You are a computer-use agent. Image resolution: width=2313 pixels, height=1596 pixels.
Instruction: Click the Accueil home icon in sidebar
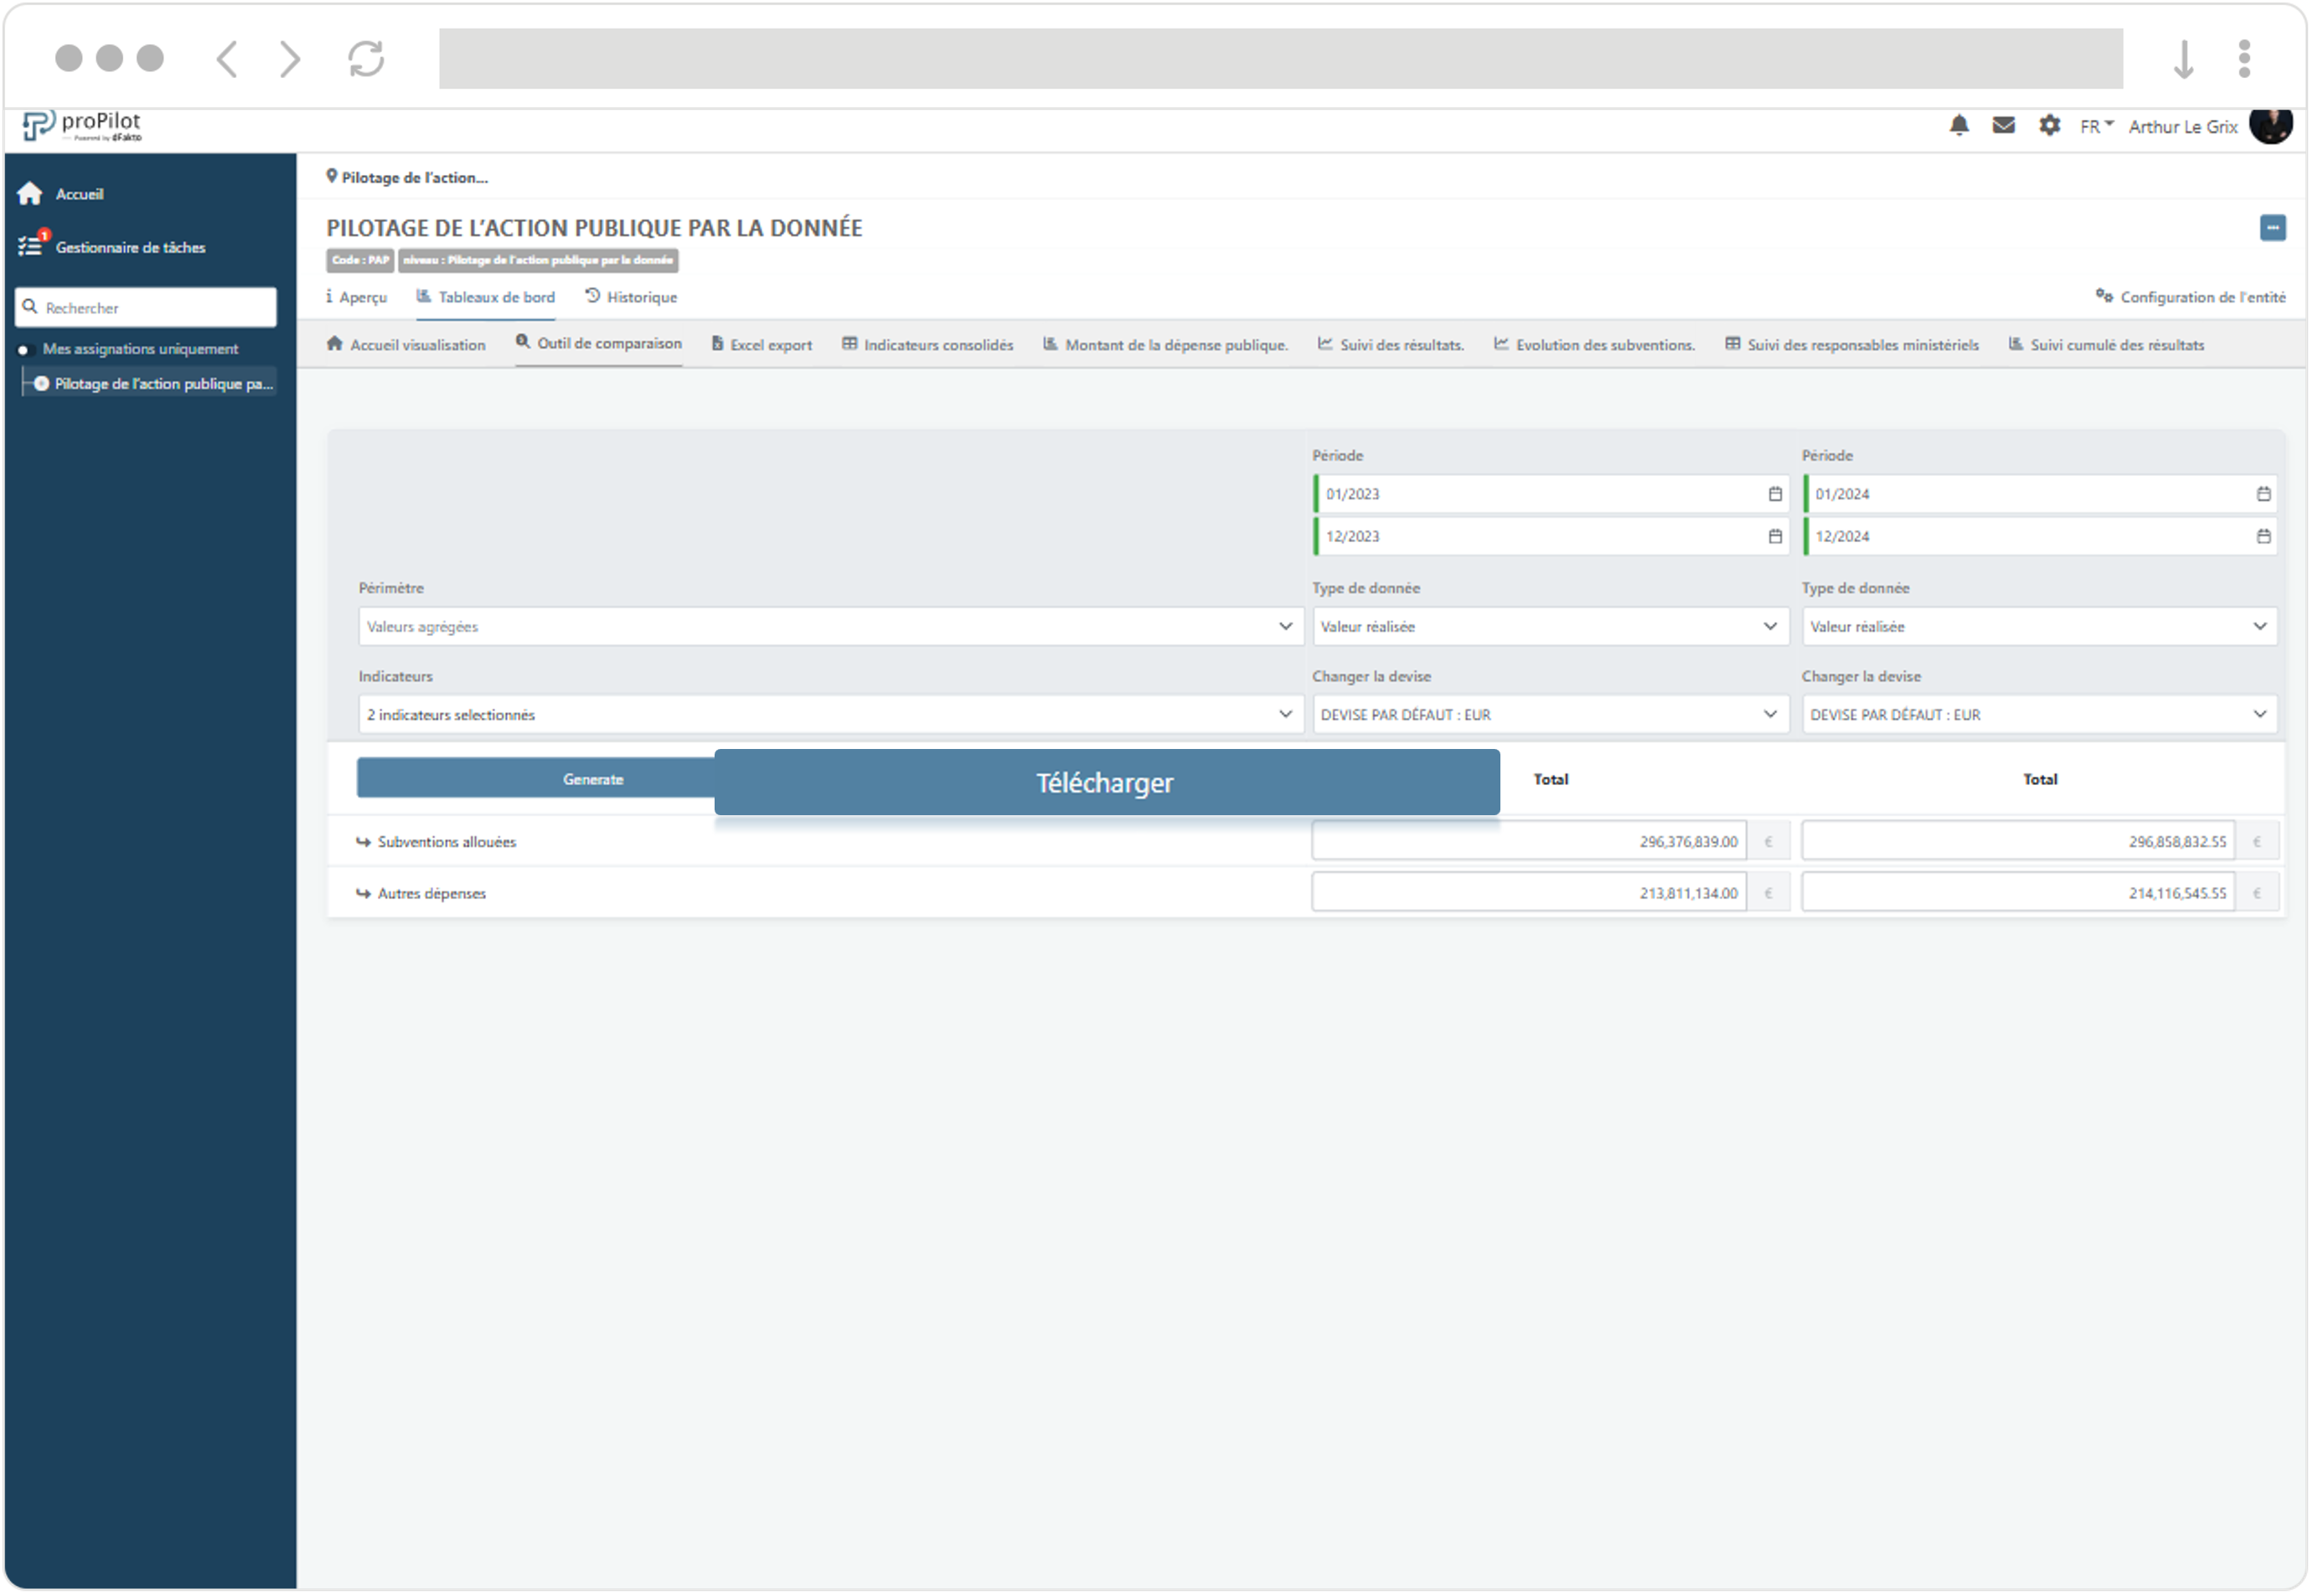30,194
